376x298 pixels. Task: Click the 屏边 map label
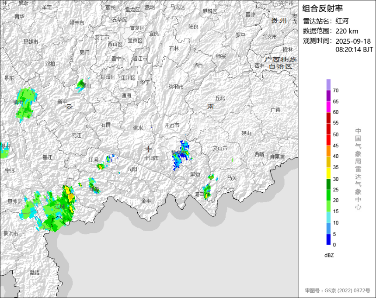click(195, 174)
